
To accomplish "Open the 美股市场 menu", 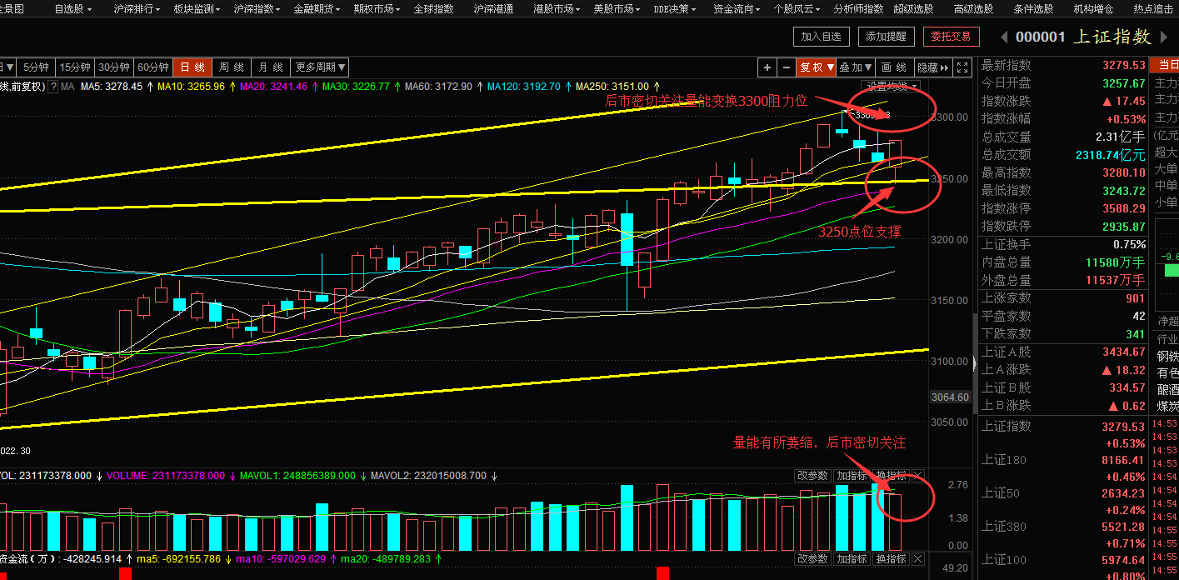I will 617,9.
